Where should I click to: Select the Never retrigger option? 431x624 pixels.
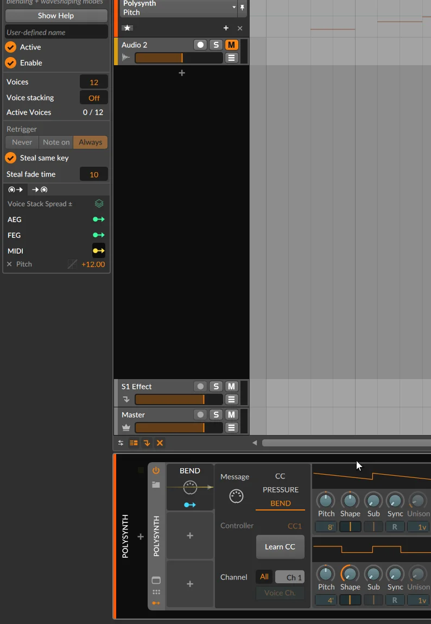(22, 142)
